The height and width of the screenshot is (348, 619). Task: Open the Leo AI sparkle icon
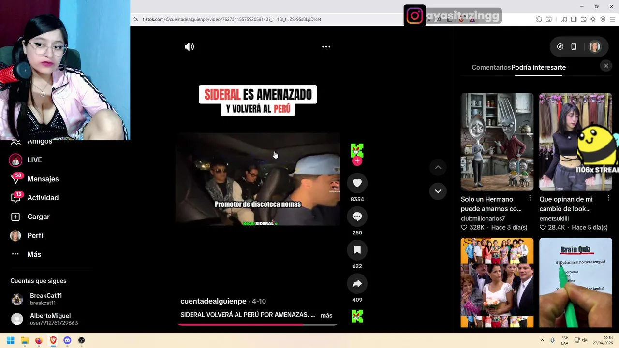click(x=593, y=19)
